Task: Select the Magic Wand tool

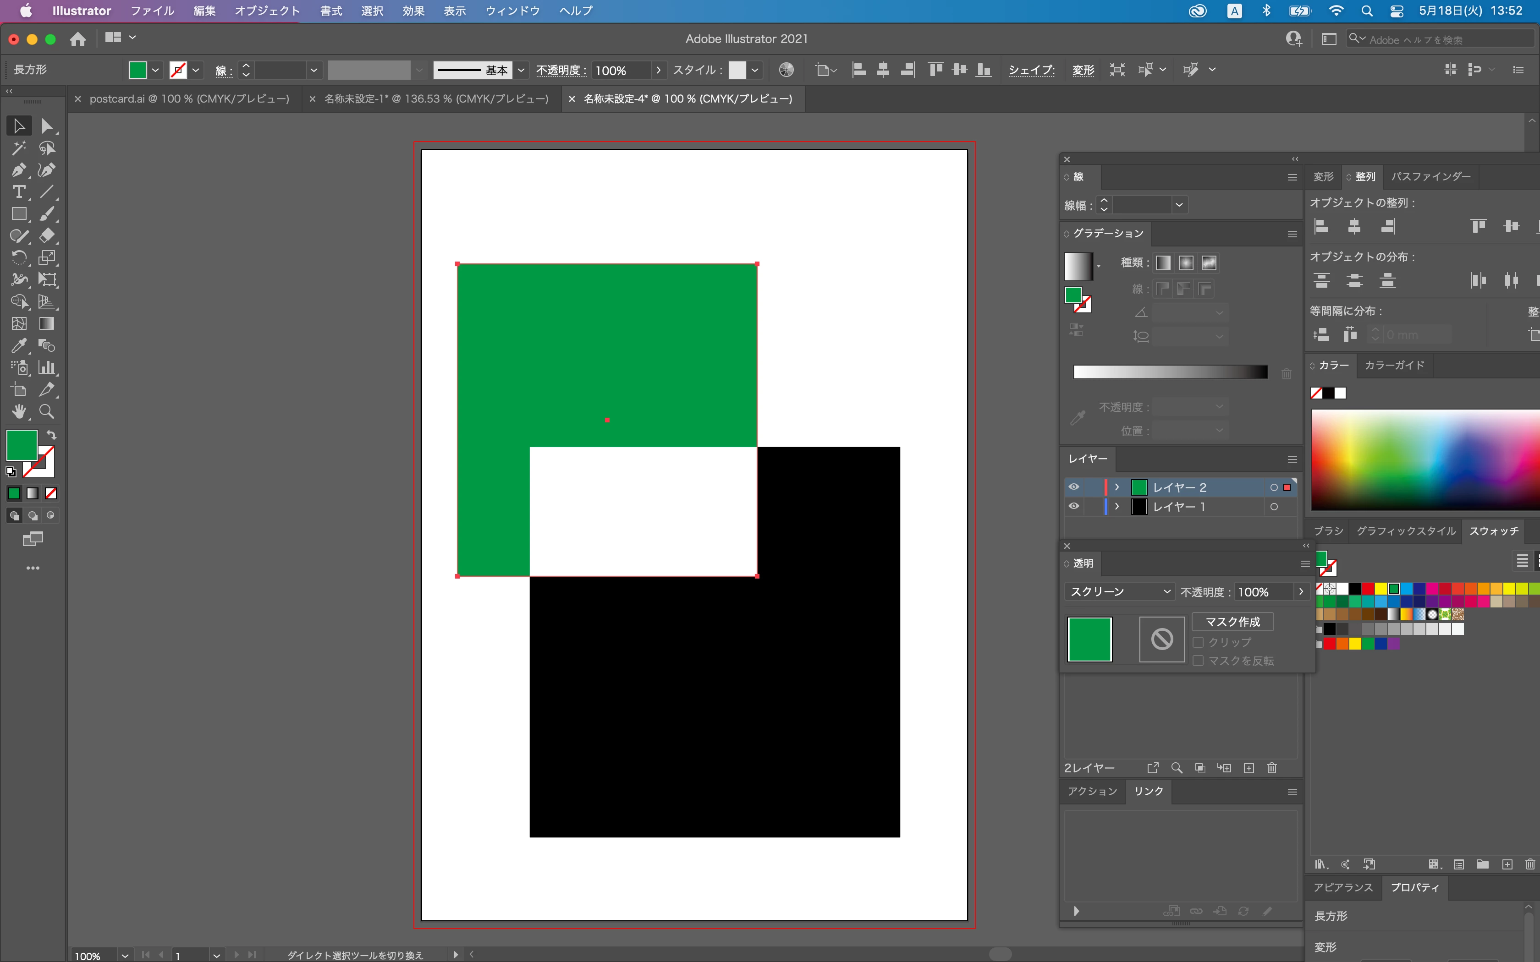Action: click(x=18, y=148)
